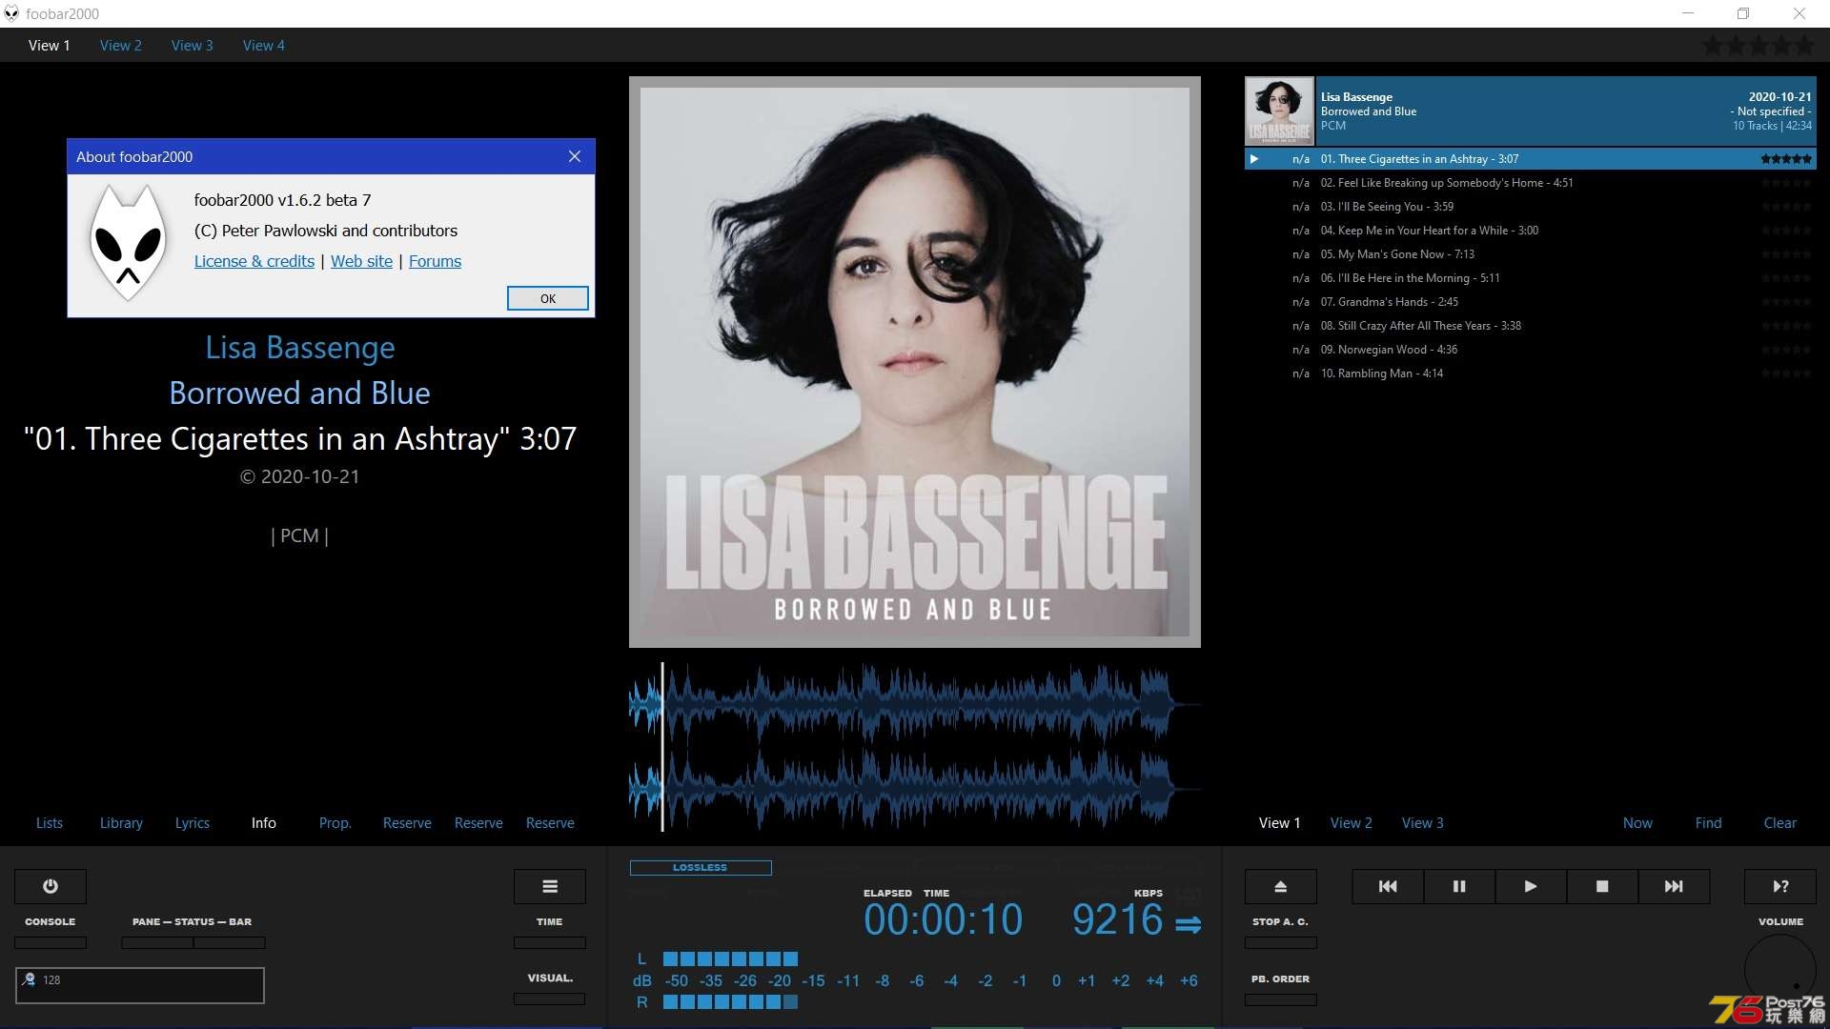Click the playback order arrows icon beside 9216
Image resolution: width=1830 pixels, height=1029 pixels.
click(x=1188, y=924)
